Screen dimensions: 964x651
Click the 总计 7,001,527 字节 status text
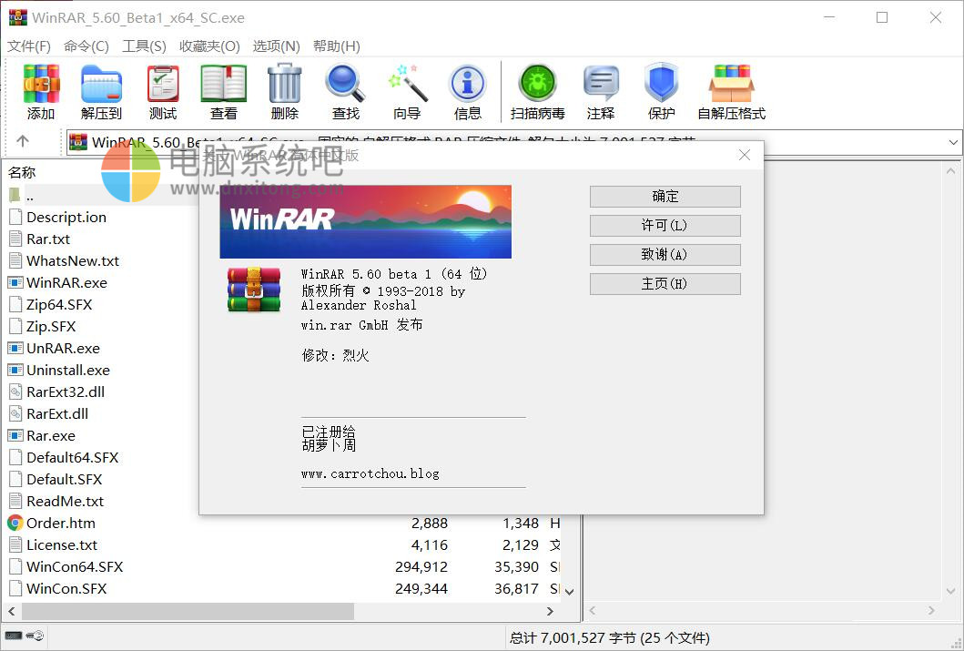point(573,638)
